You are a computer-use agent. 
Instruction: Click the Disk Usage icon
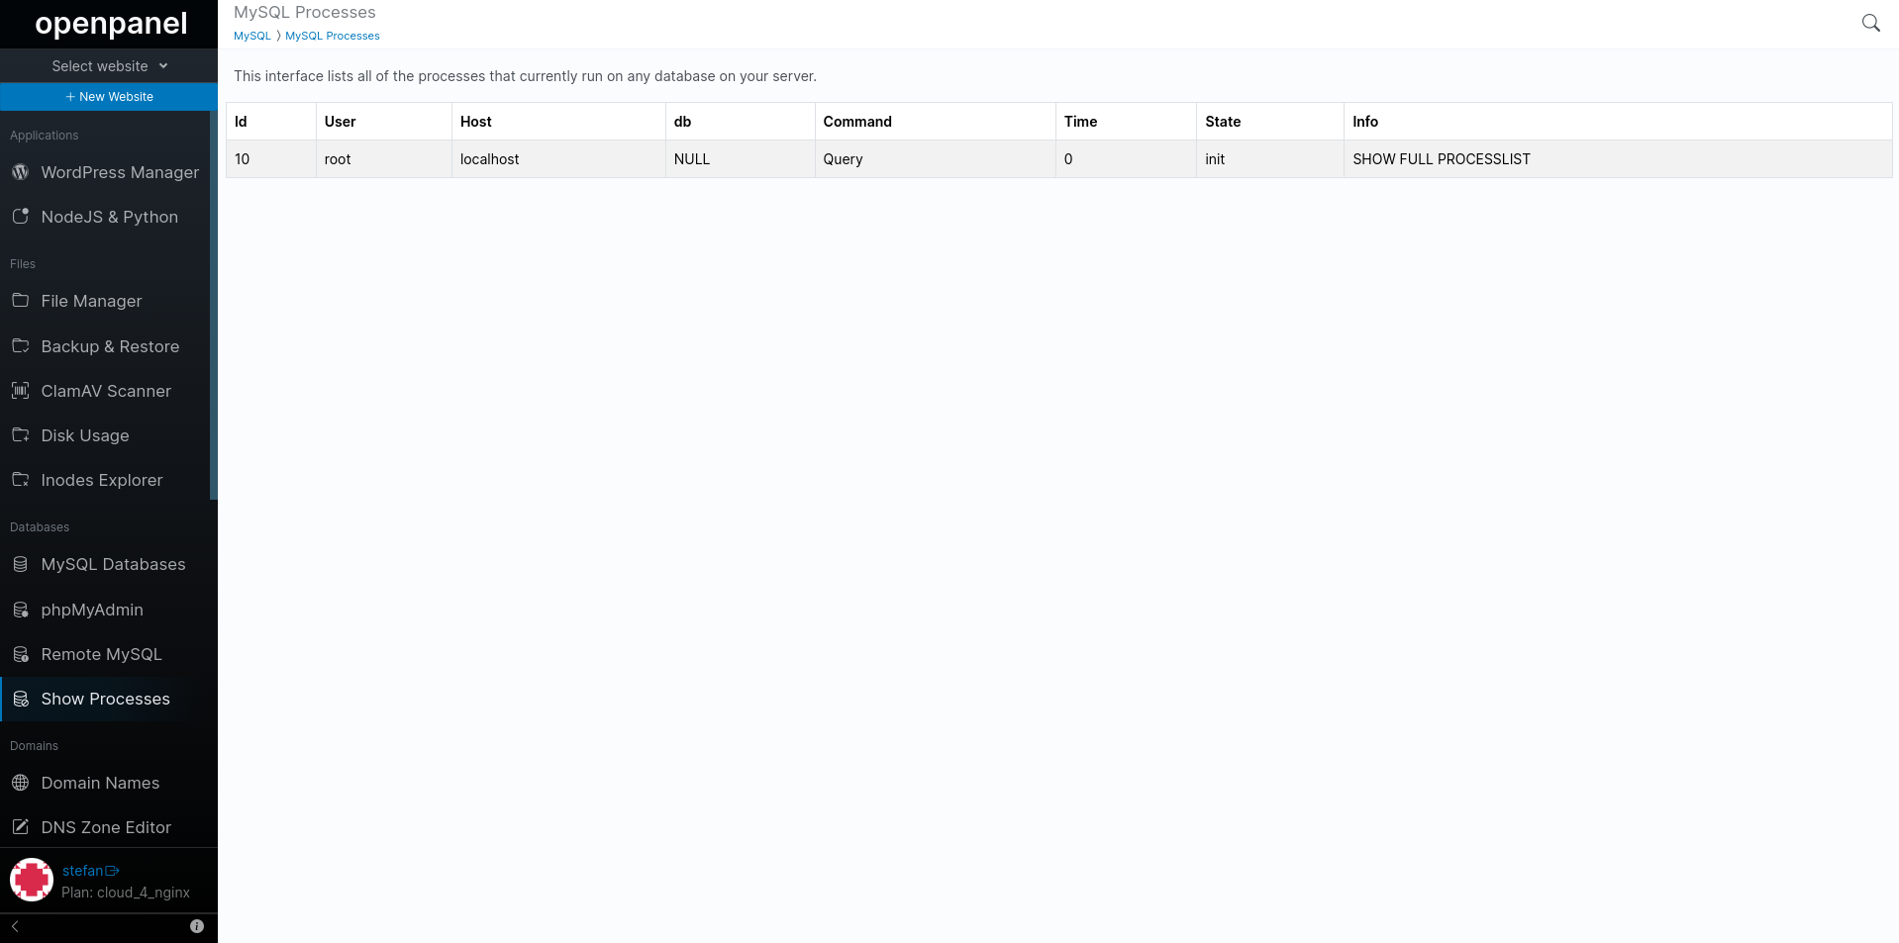pos(20,434)
